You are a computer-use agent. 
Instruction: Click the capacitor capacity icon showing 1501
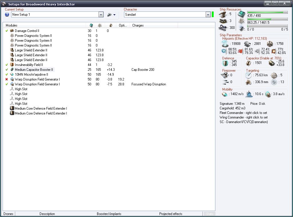[249, 63]
